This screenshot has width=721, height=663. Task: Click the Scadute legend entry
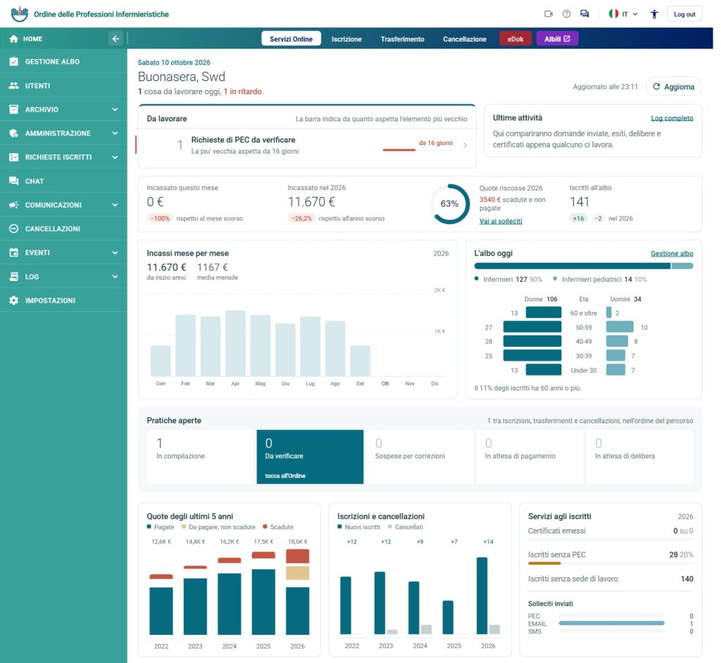[x=277, y=527]
